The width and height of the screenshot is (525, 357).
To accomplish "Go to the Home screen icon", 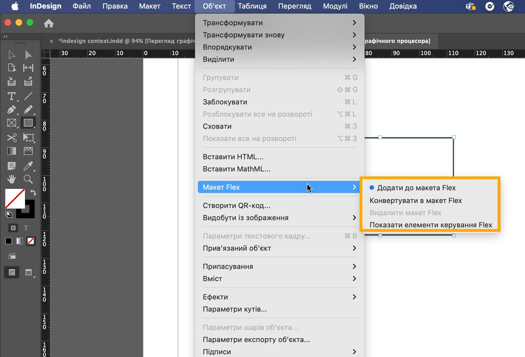I will tap(49, 23).
